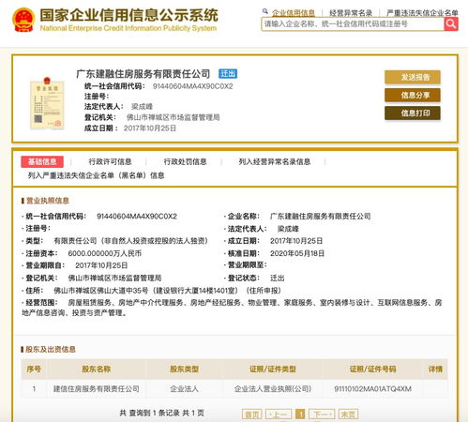This screenshot has width=468, height=422.
Task: Click the 营业期限自 2017年10月25日 value
Action: [101, 265]
